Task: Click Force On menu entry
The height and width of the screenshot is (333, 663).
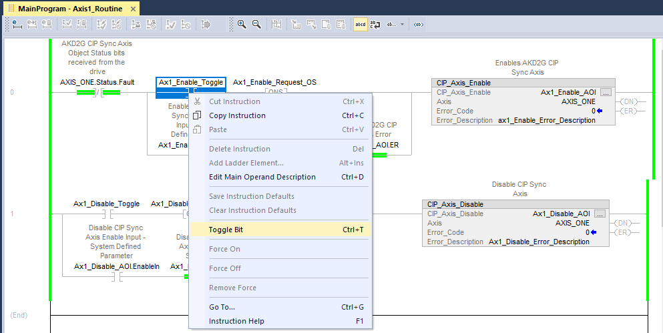Action: click(280, 249)
